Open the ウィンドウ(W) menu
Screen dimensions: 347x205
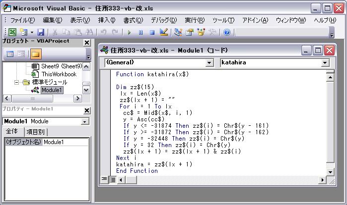(x=291, y=20)
